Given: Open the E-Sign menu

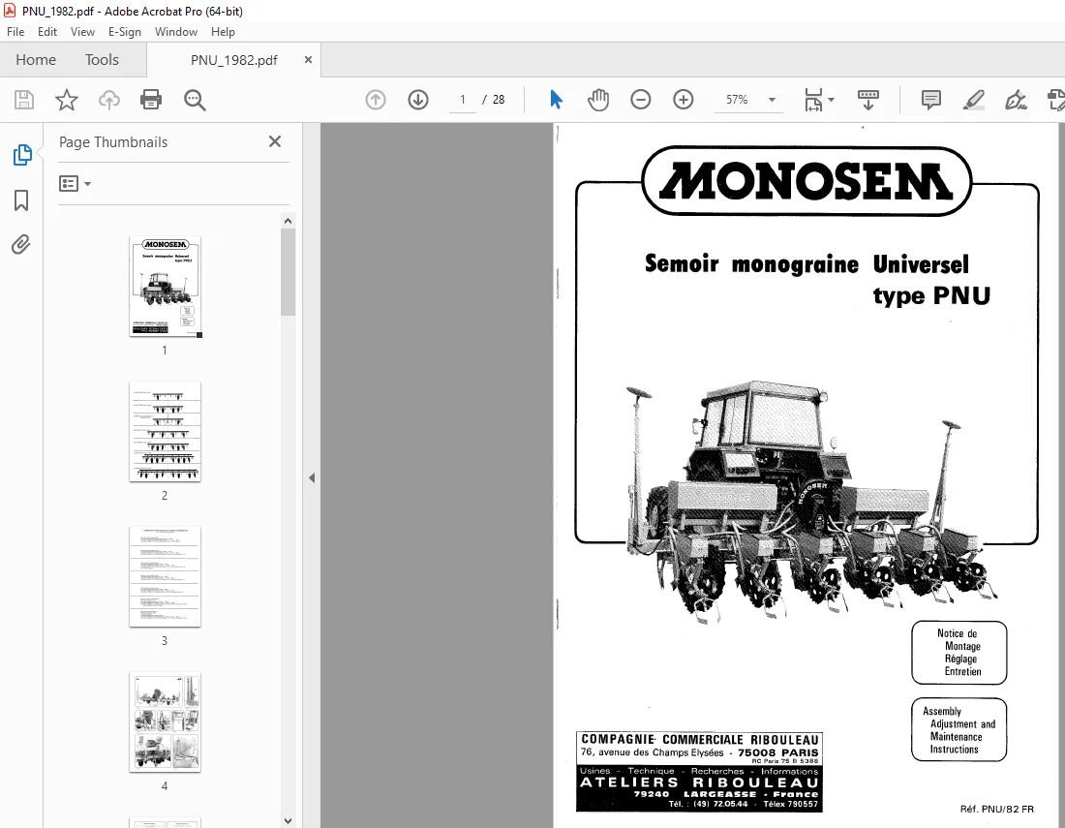Looking at the screenshot, I should click(x=125, y=32).
